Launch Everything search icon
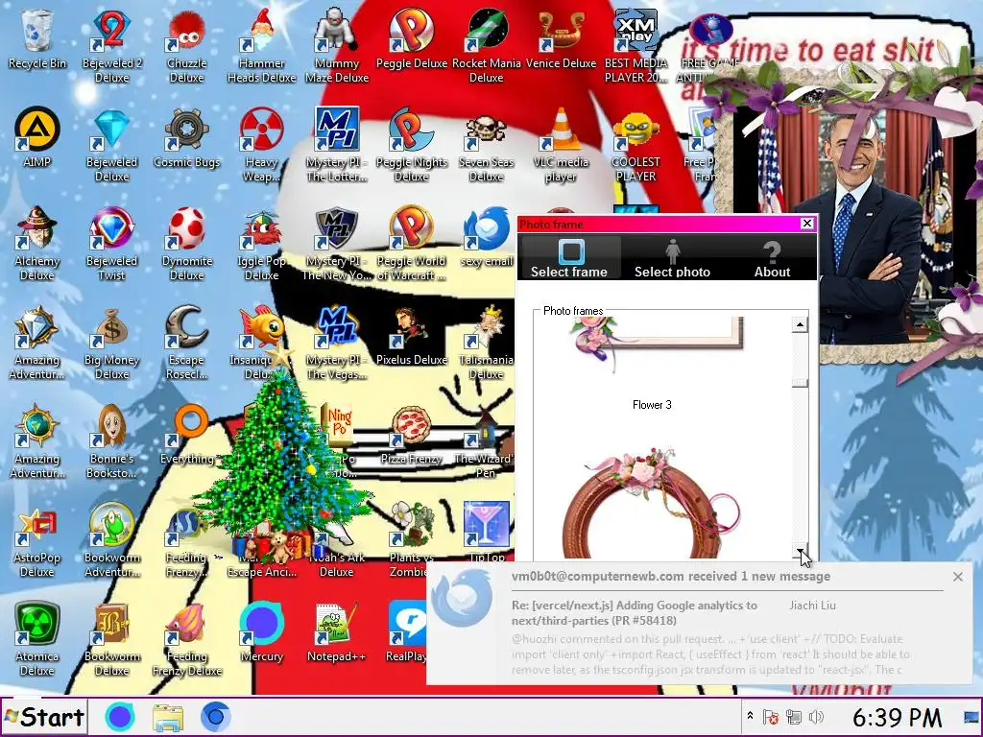This screenshot has width=983, height=737. (187, 435)
